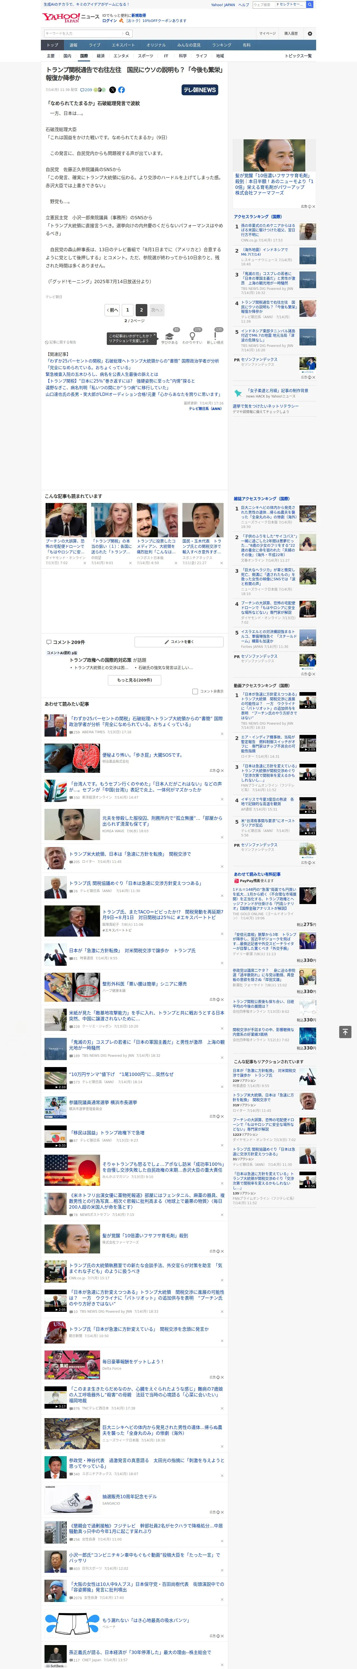Open 「女子柔道と月経」記事の制作背景 link
This screenshot has height=1669, width=357.
(277, 391)
